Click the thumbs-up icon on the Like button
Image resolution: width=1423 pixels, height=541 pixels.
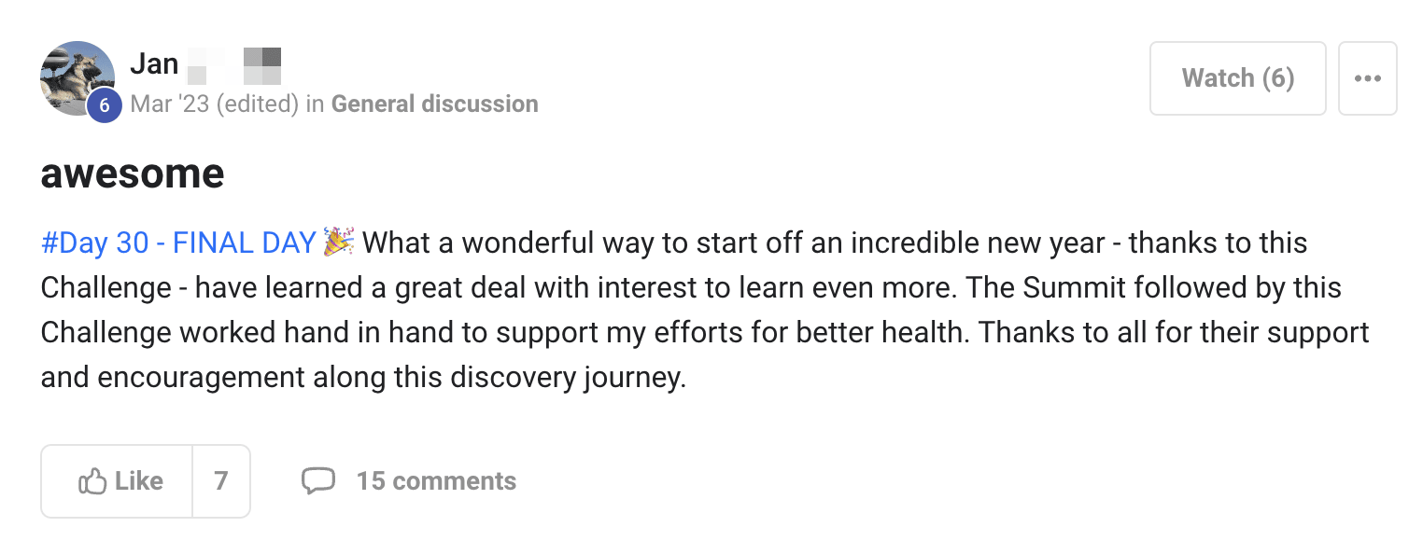click(92, 481)
